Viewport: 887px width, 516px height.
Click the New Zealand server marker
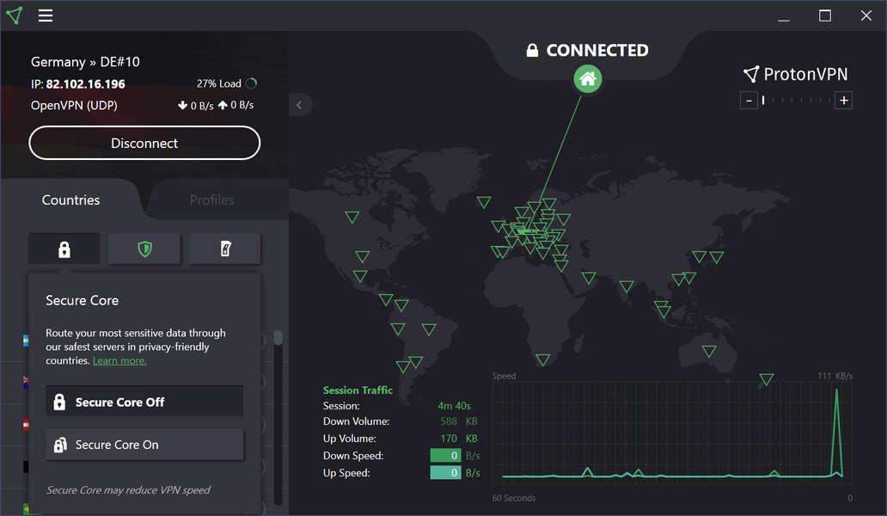(x=767, y=379)
